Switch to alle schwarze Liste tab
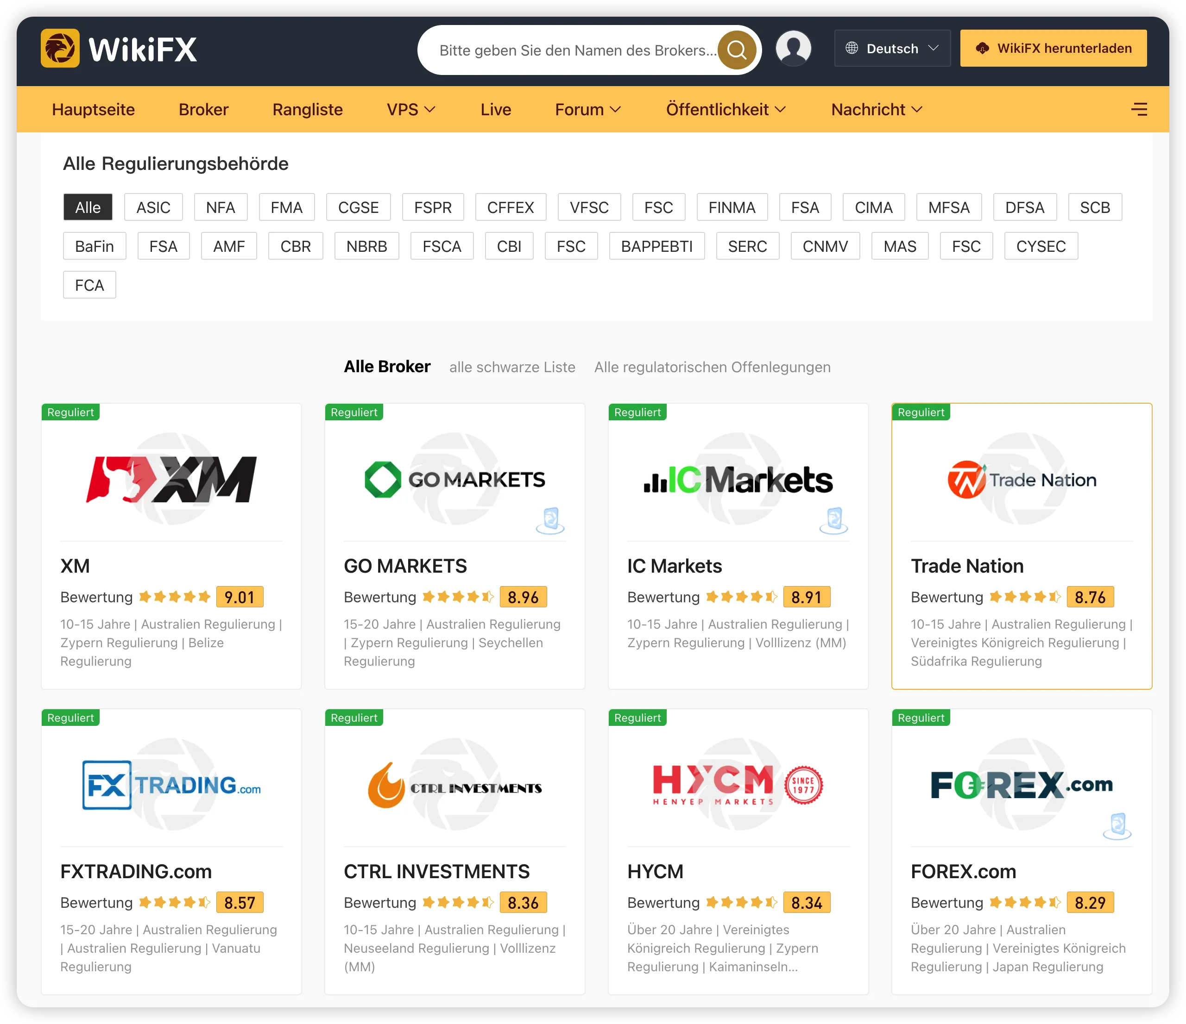1186x1024 pixels. click(512, 367)
